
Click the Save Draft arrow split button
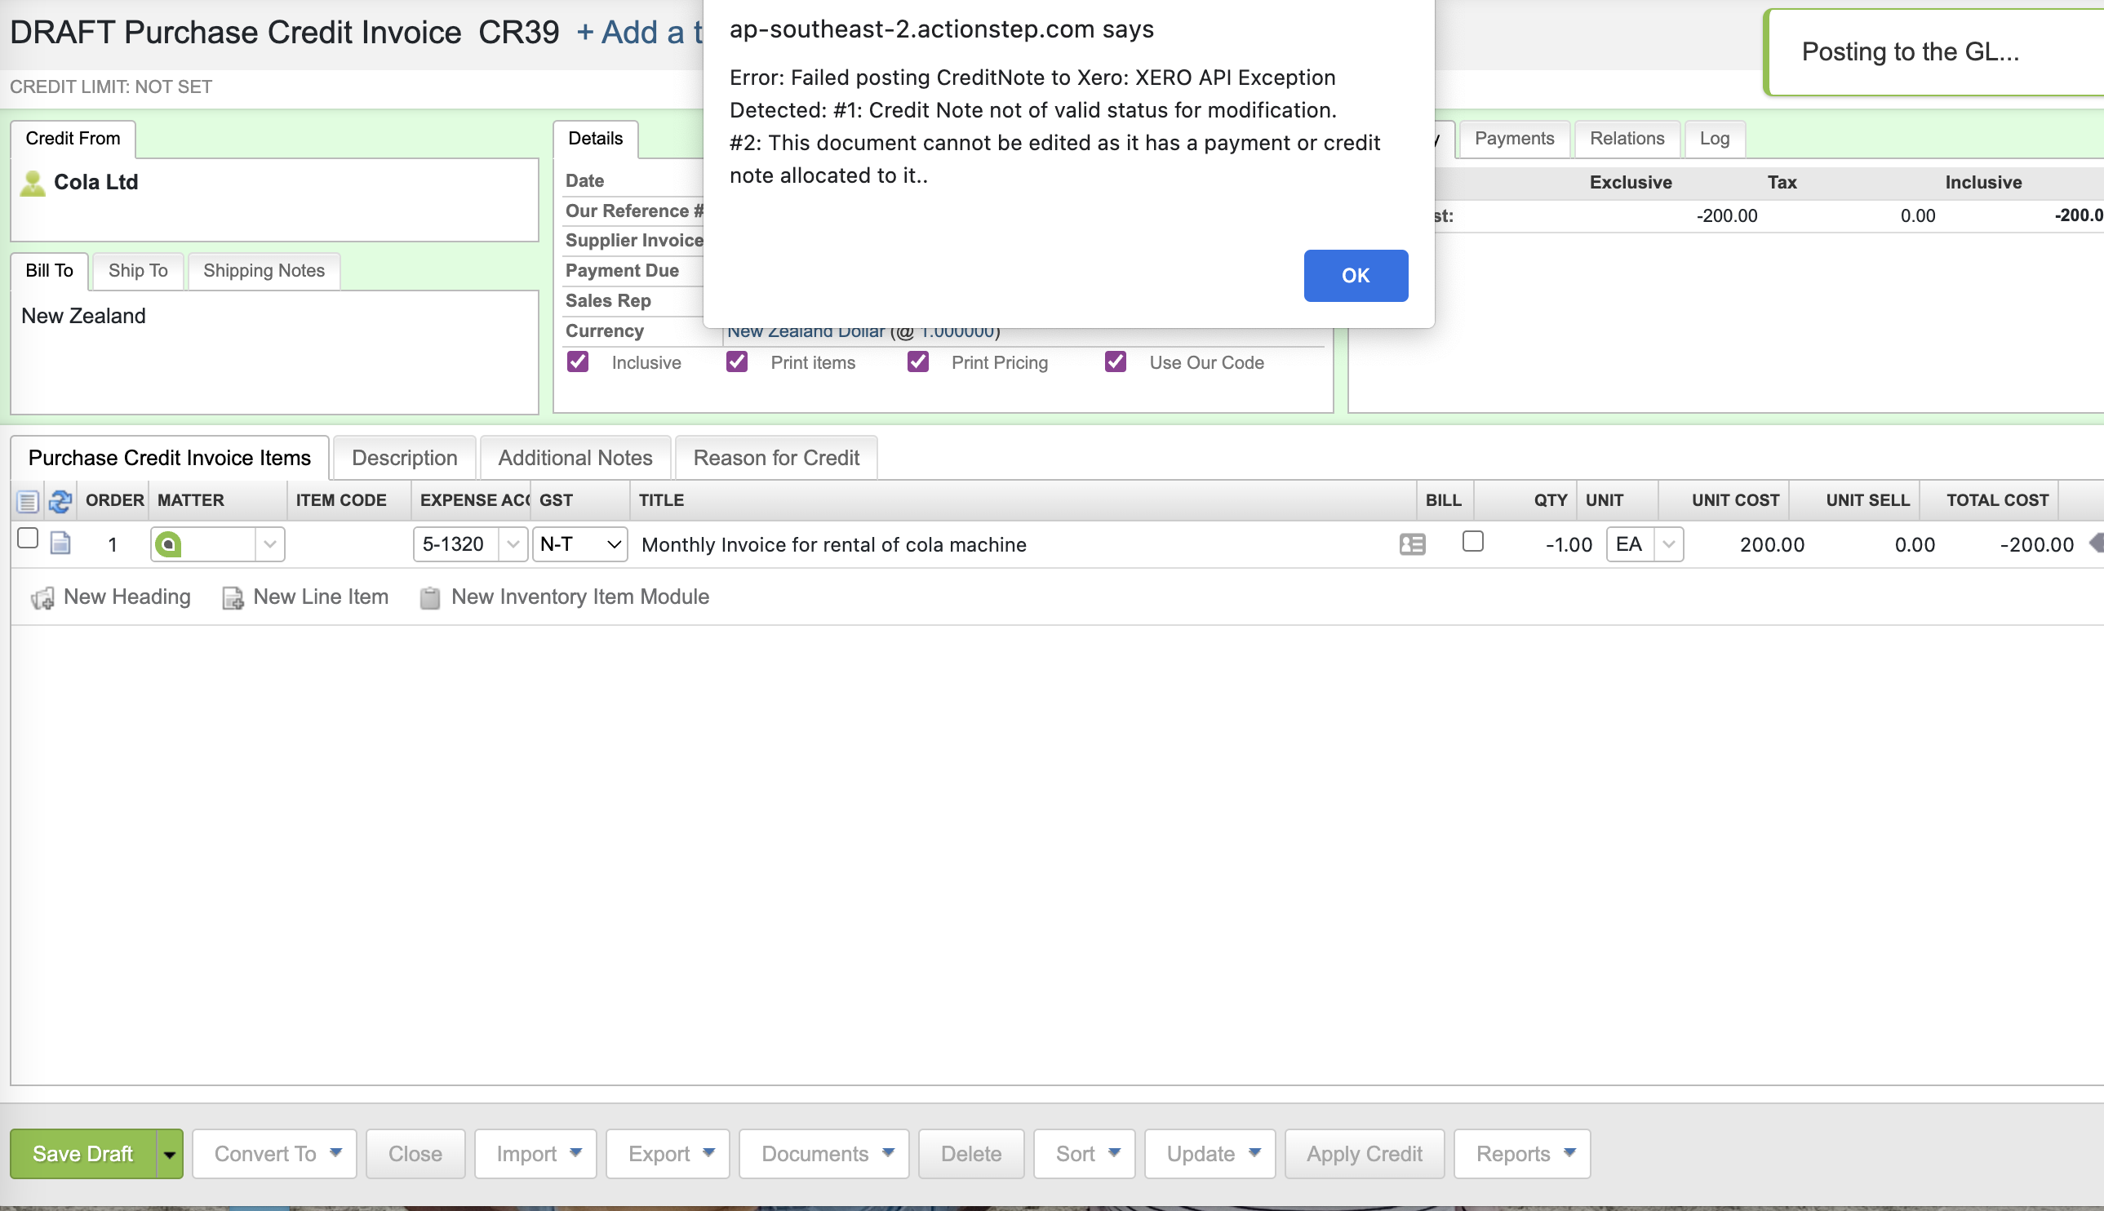[x=170, y=1154]
